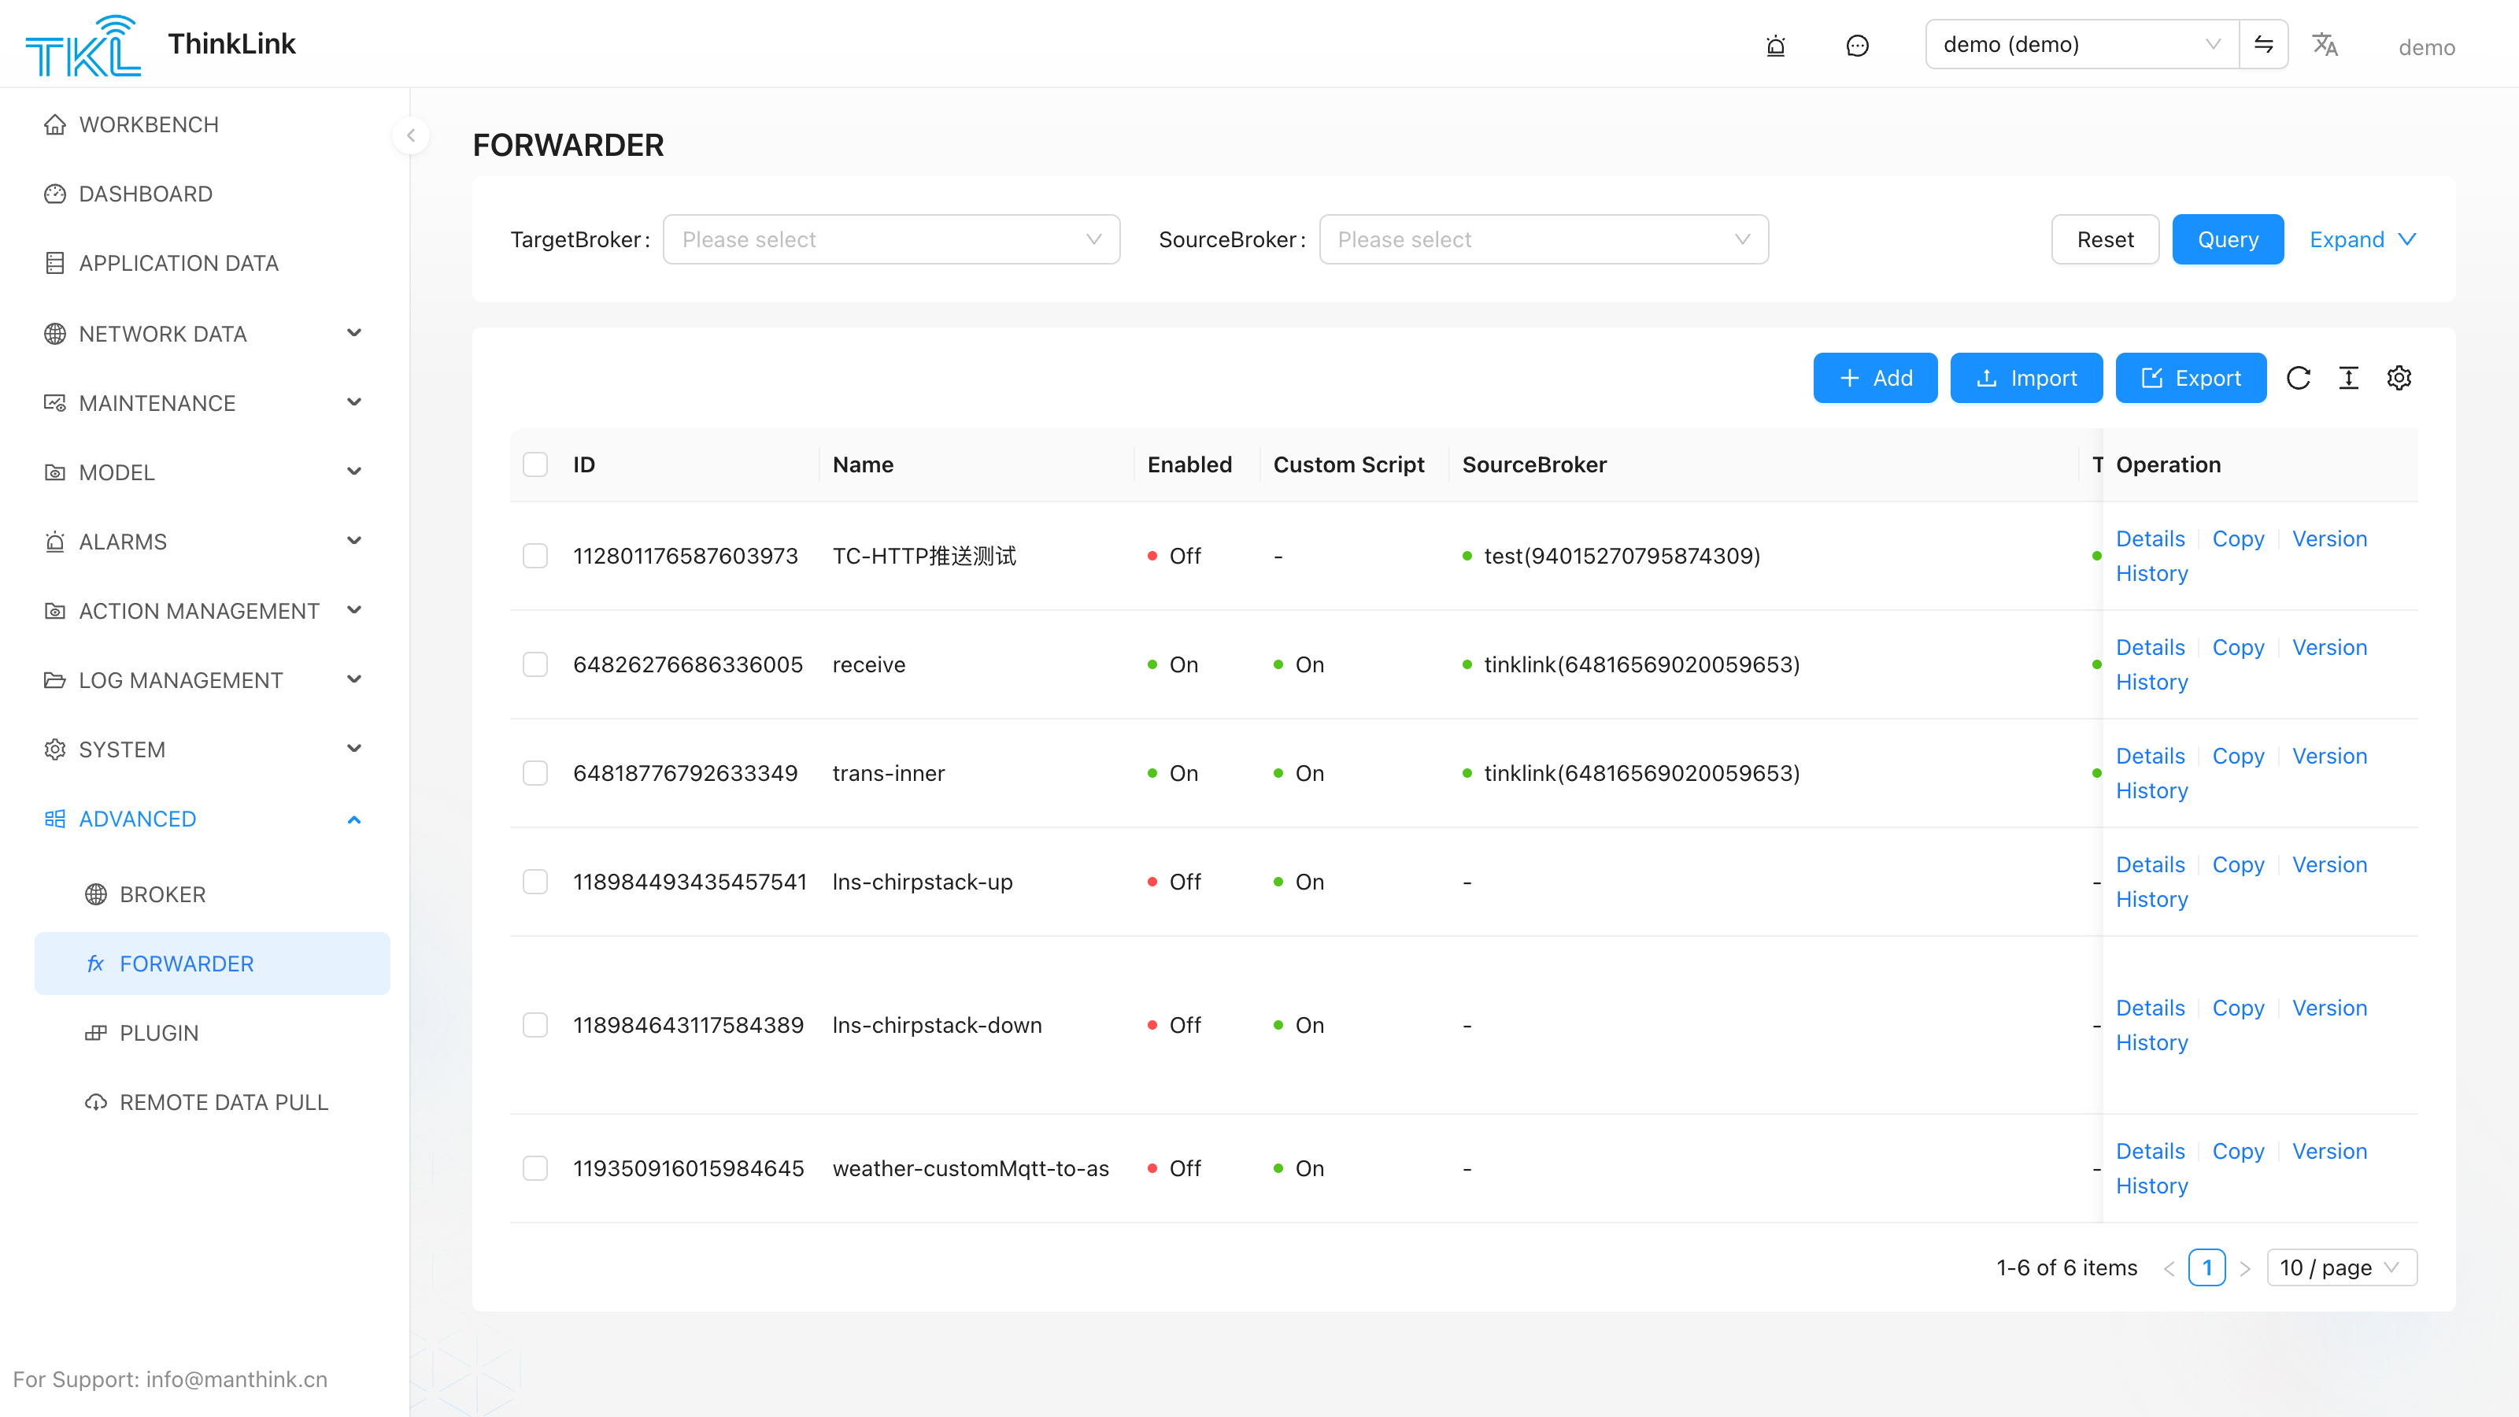Check the lns-chirpstack-down row checkbox
This screenshot has height=1417, width=2519.
[535, 1025]
